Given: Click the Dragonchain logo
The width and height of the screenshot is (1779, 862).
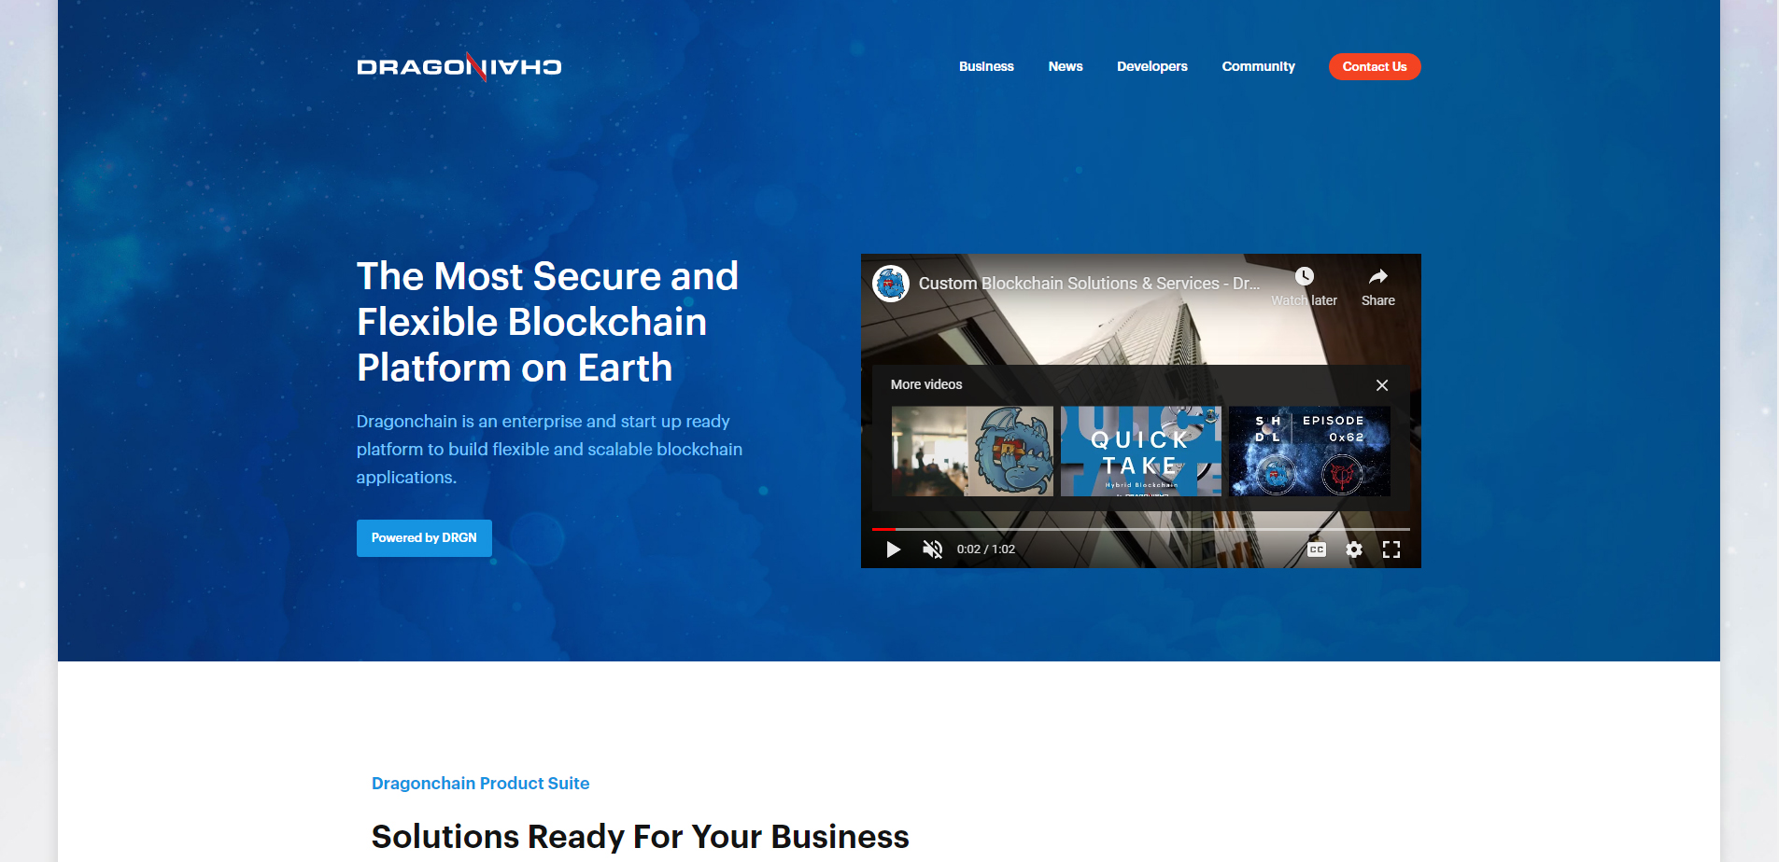Looking at the screenshot, I should tap(459, 66).
